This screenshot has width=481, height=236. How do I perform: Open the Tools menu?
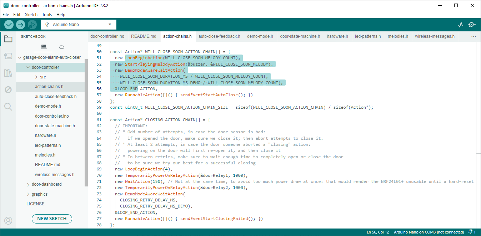(x=47, y=15)
